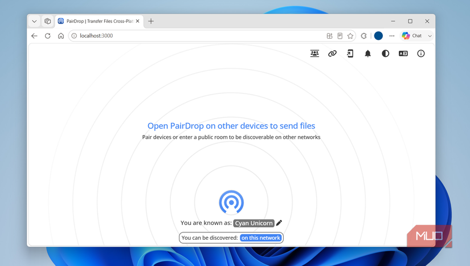Open the immersive reader icon

point(340,36)
